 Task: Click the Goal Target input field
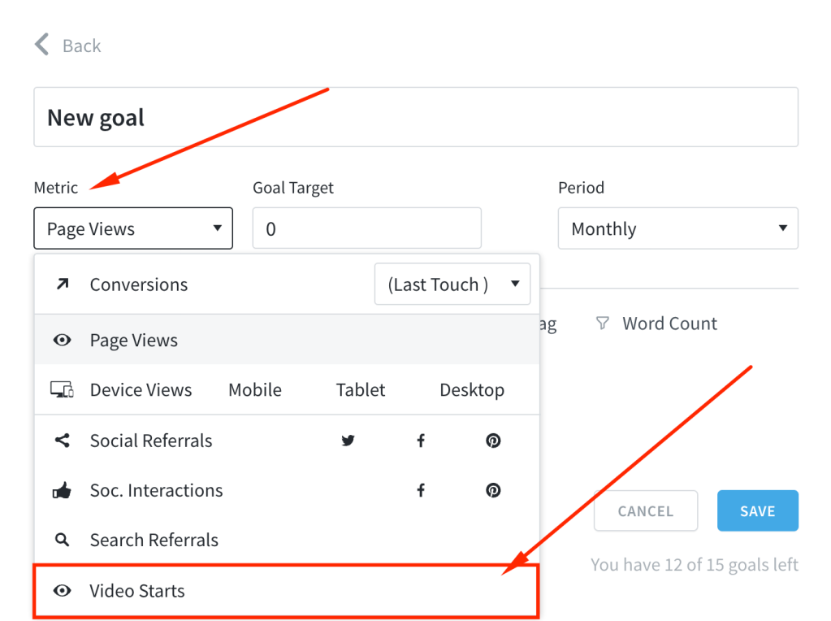click(366, 228)
